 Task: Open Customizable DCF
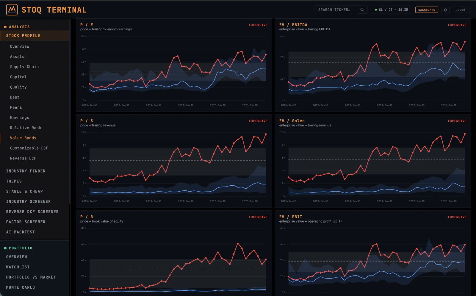tap(29, 148)
